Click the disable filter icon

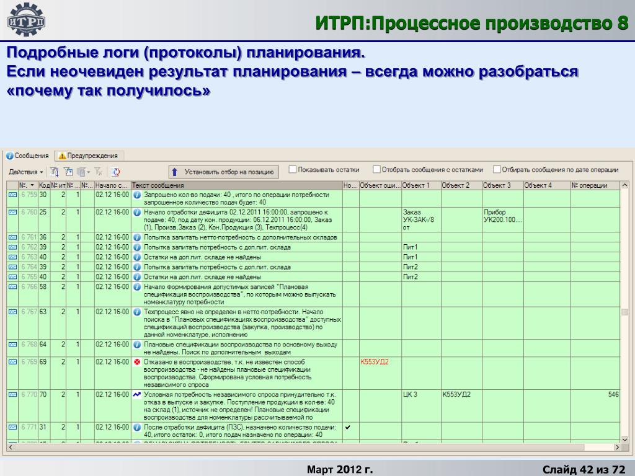pyautogui.click(x=99, y=172)
